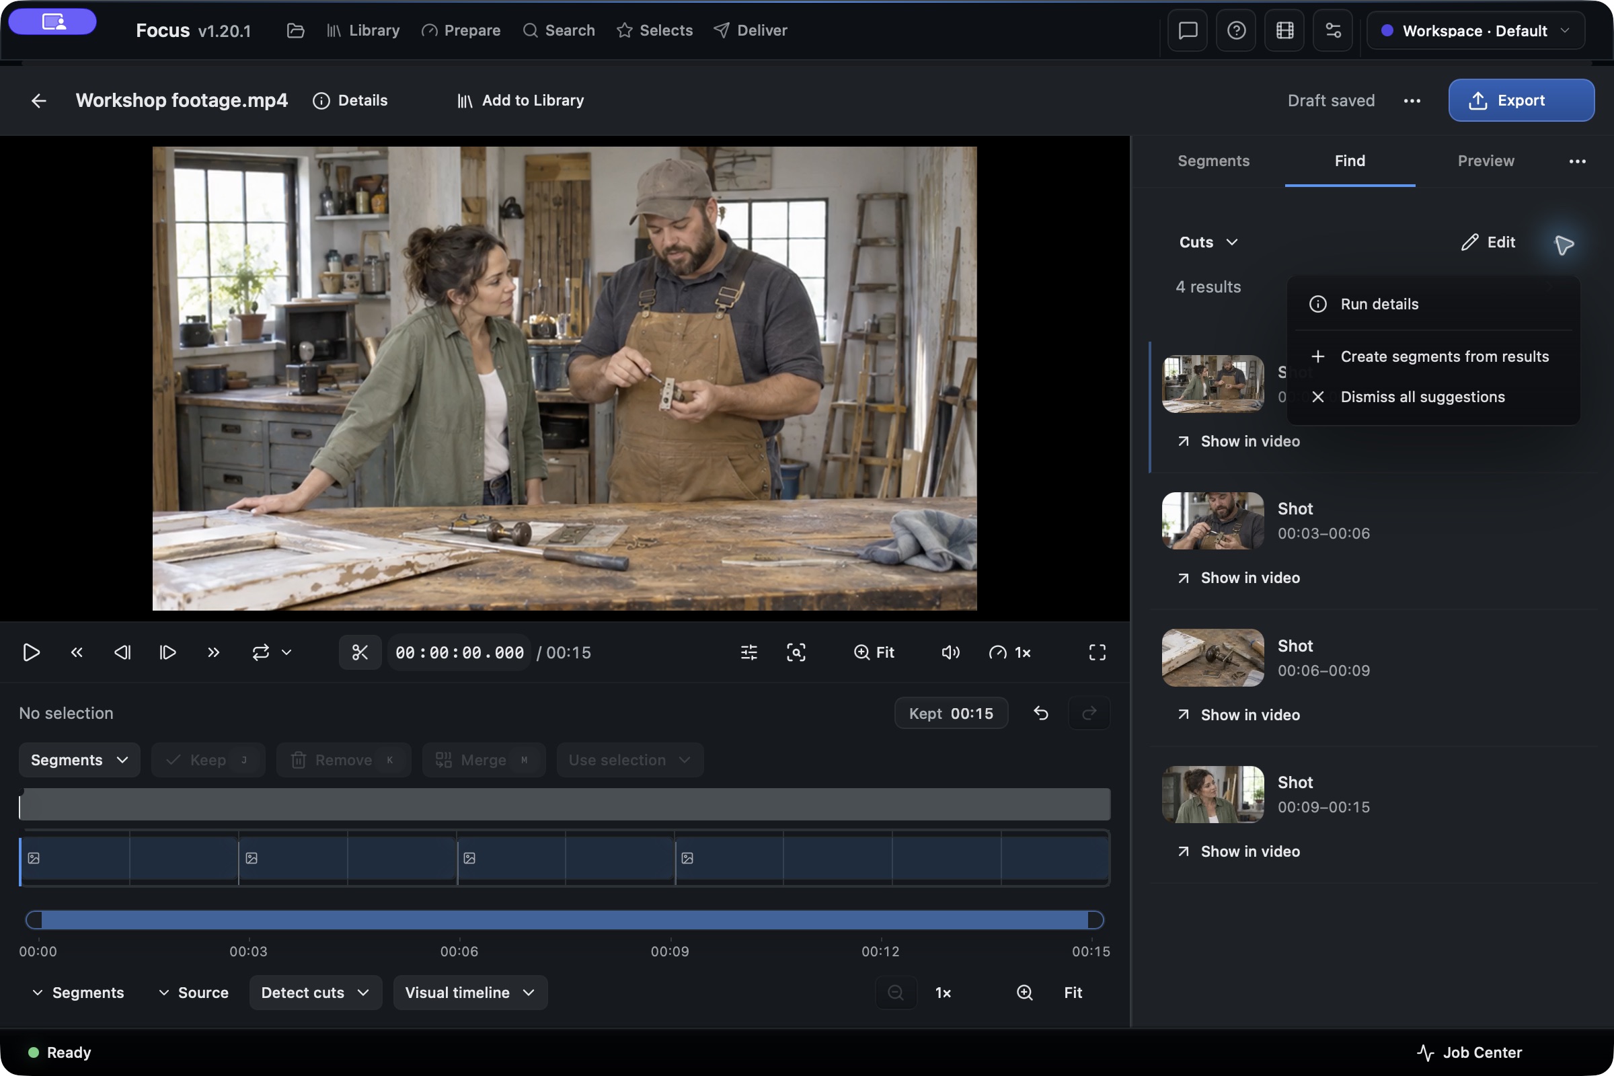Undo the last edit
Viewport: 1614px width, 1076px height.
(x=1041, y=713)
